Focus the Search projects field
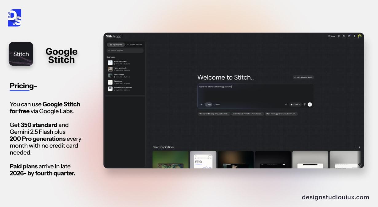This screenshot has width=378, height=207. 125,51
